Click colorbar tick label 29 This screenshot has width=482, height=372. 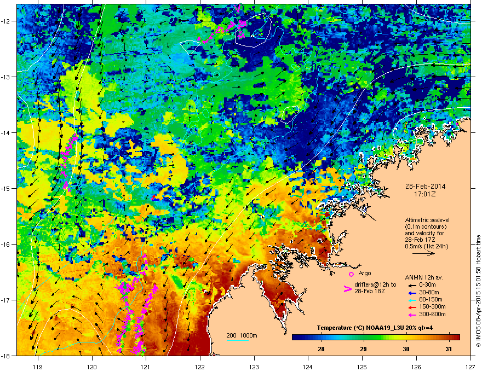click(364, 349)
